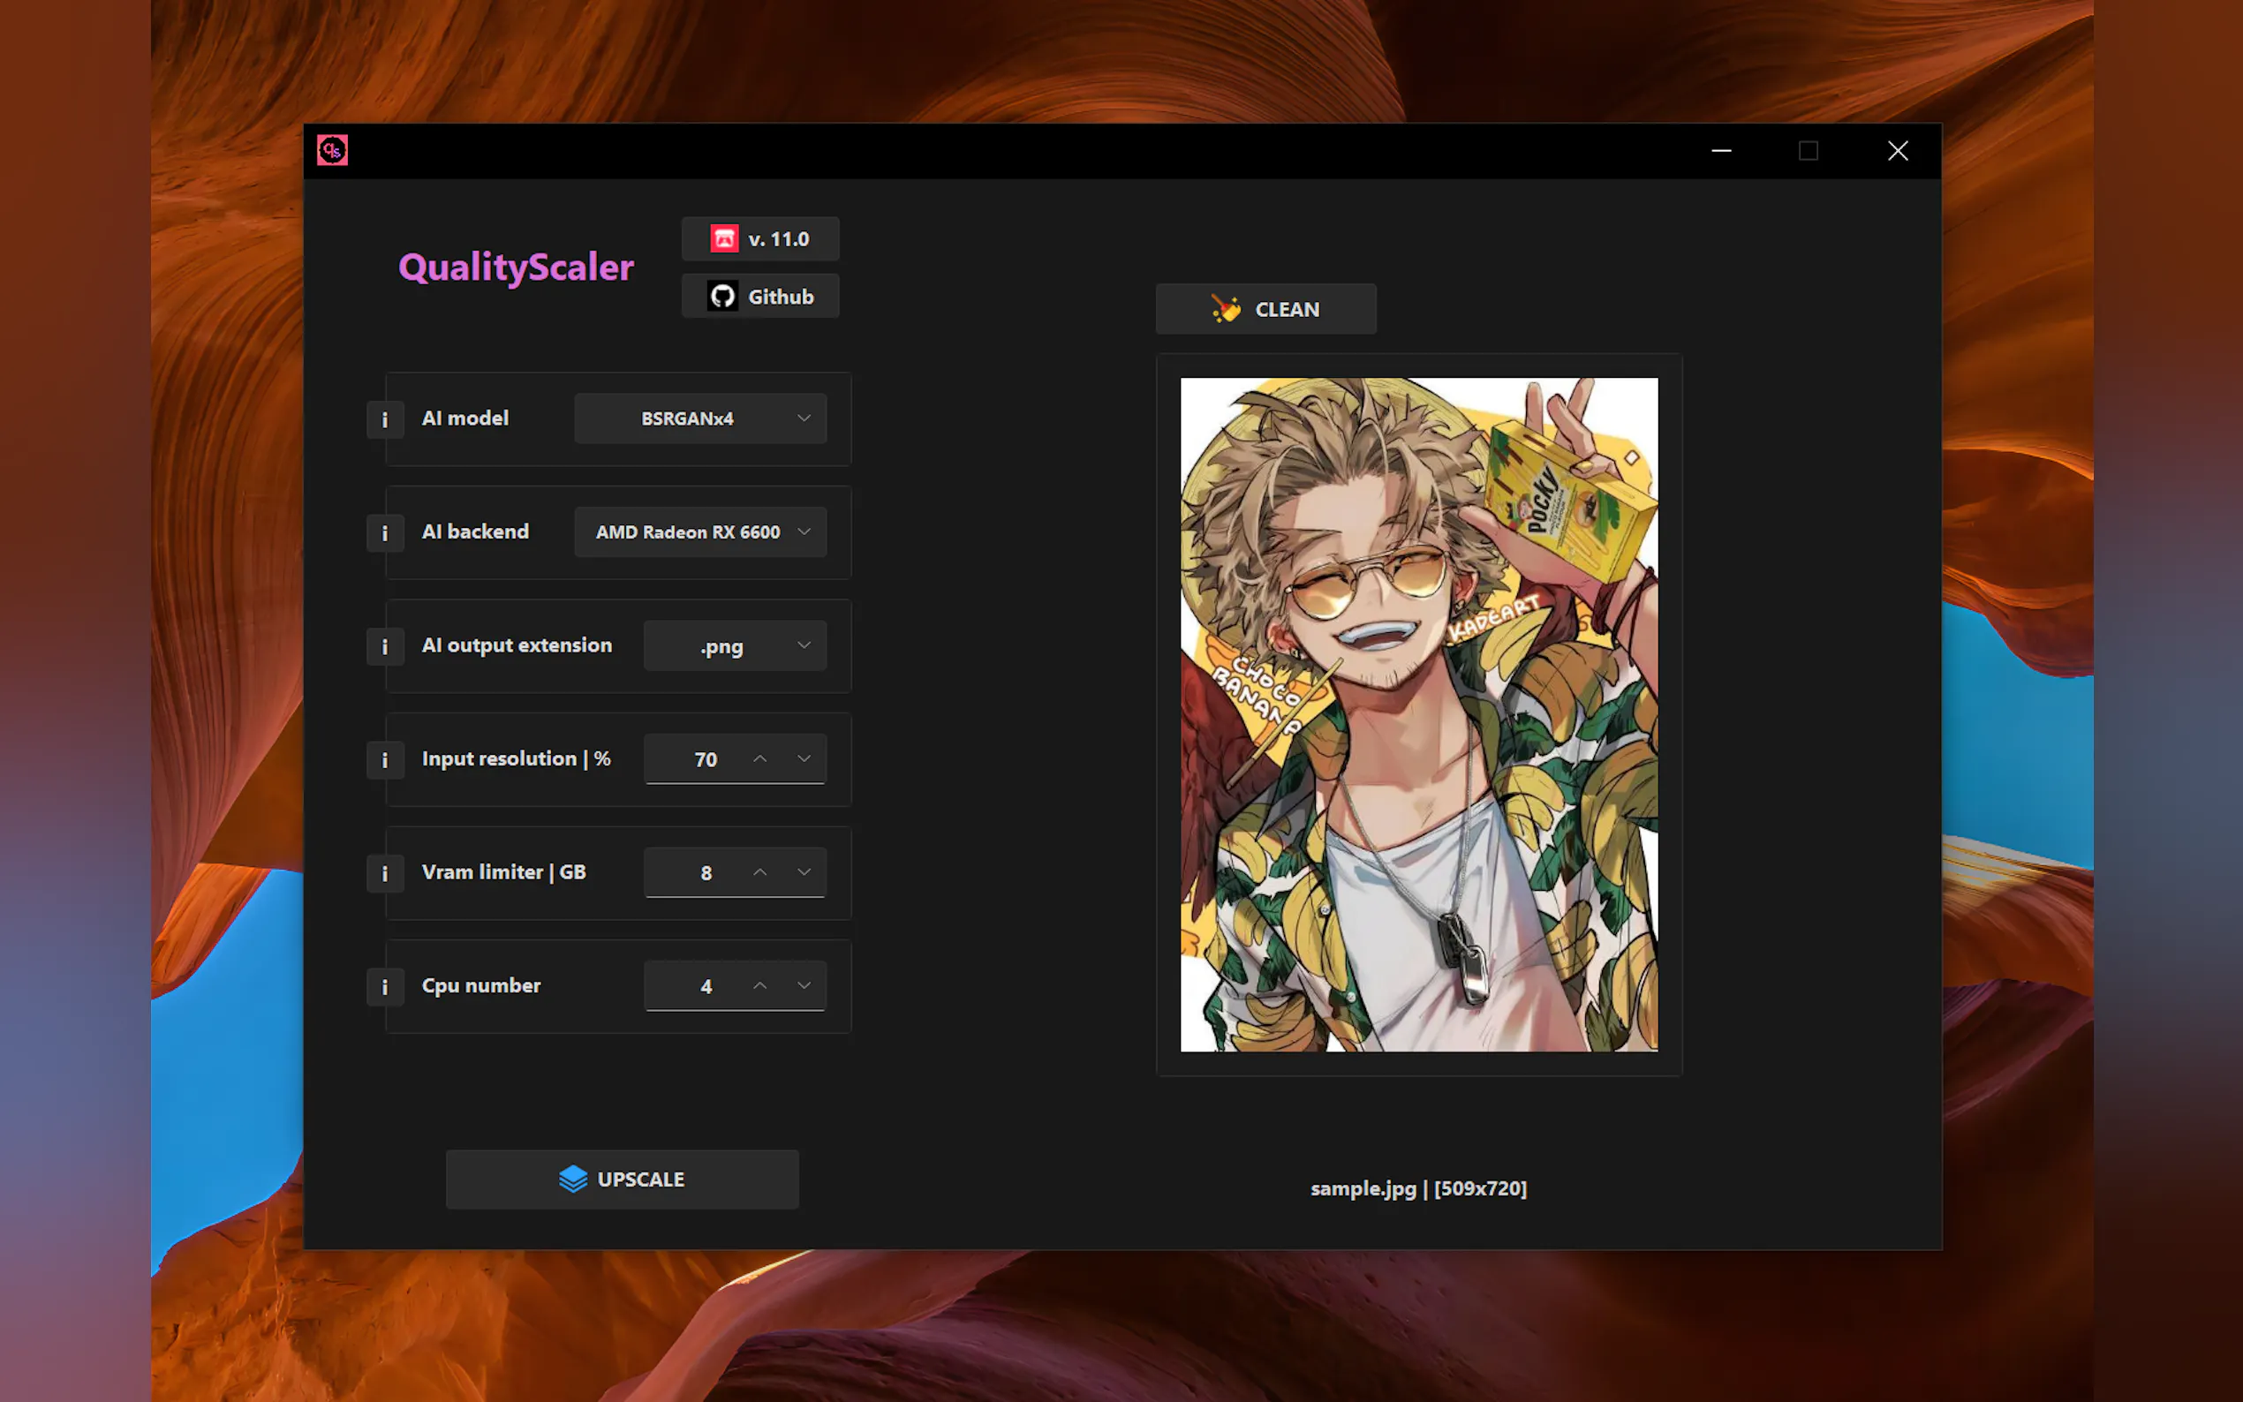Screen dimensions: 2243x1402
Task: Open info for AI output extension
Action: [x=385, y=646]
